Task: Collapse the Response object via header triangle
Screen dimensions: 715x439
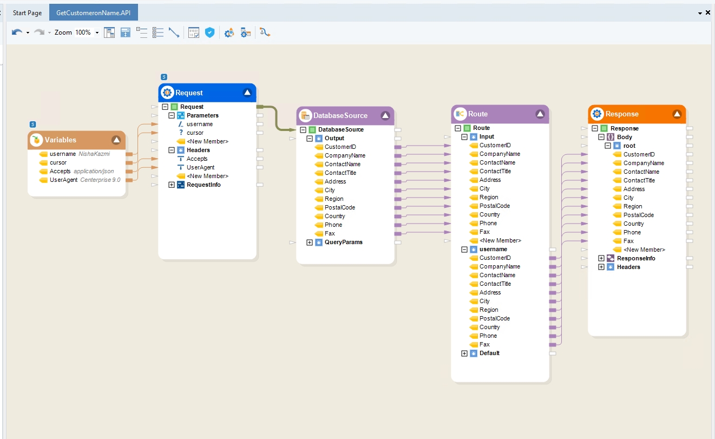Action: point(677,114)
